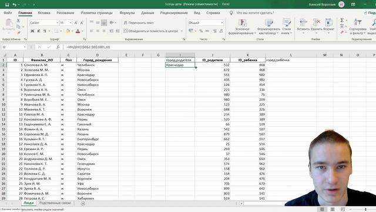Apply fill color bucket icon
Image resolution: width=376 pixels, height=212 pixels.
[68, 31]
